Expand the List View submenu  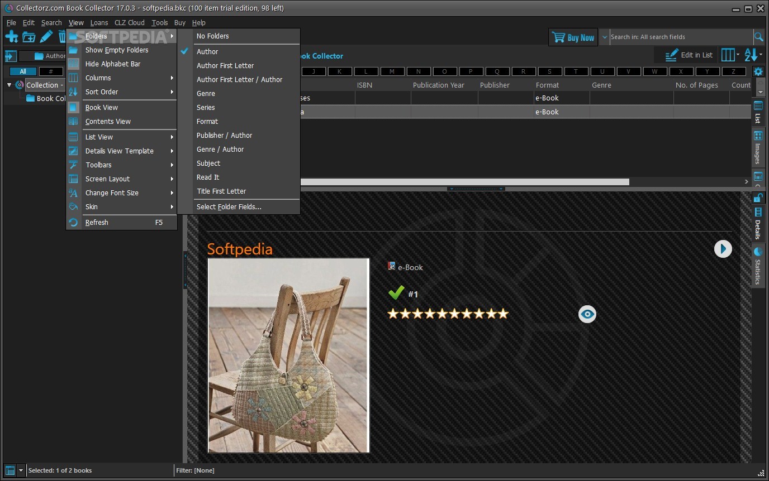(121, 137)
